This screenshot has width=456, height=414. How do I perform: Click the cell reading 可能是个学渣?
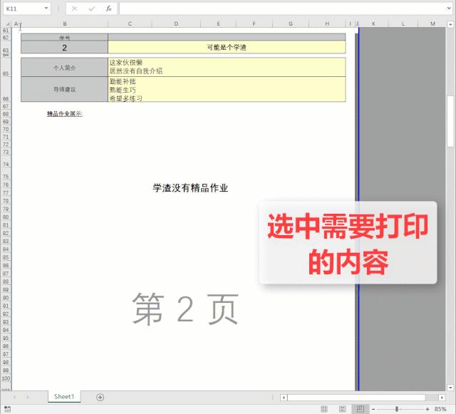pos(227,48)
